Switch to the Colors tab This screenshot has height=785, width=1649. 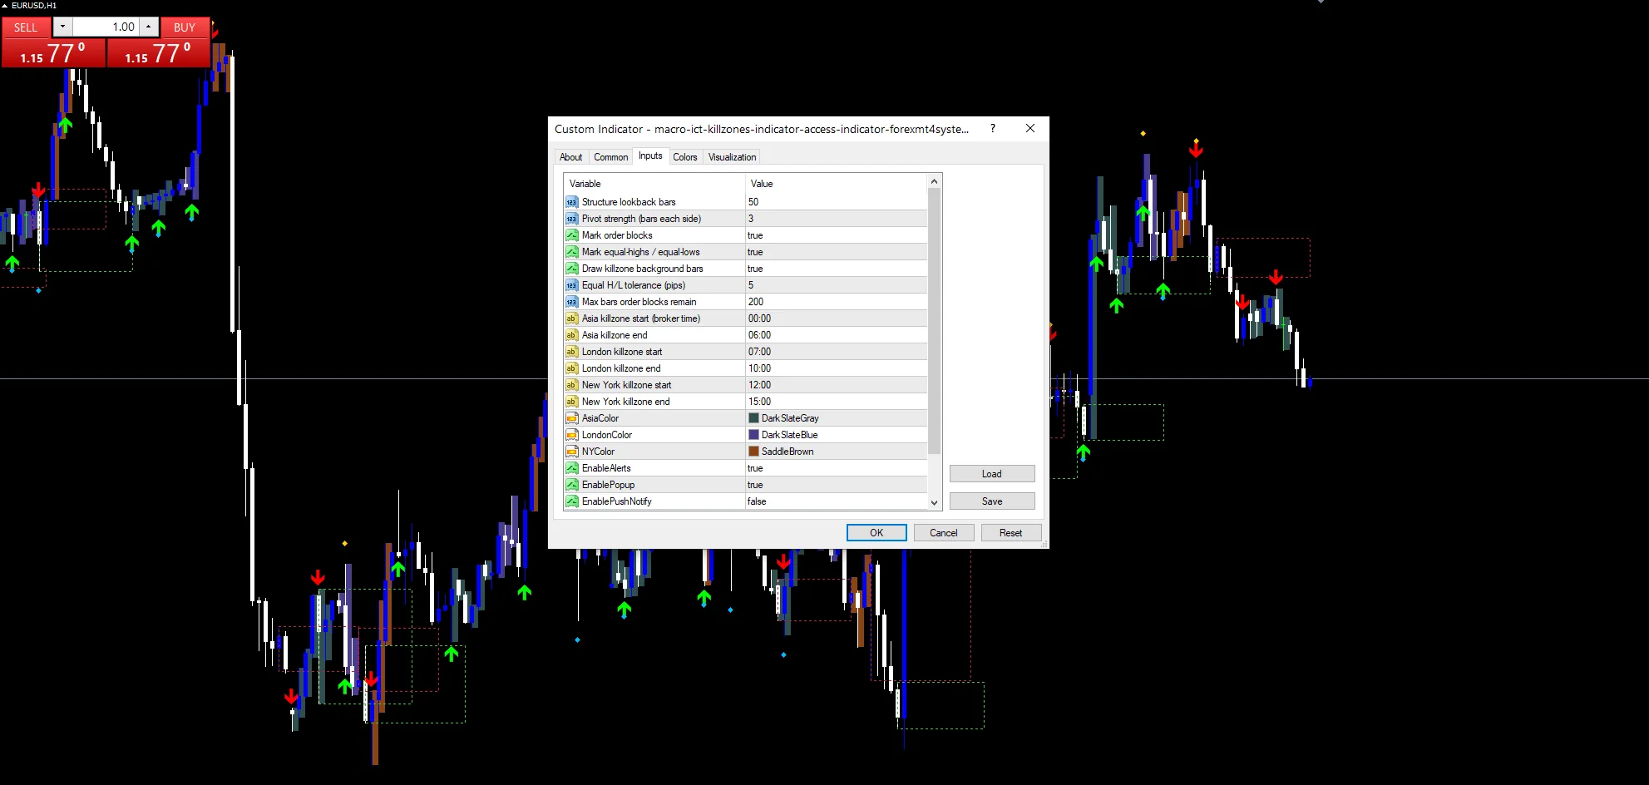click(685, 157)
